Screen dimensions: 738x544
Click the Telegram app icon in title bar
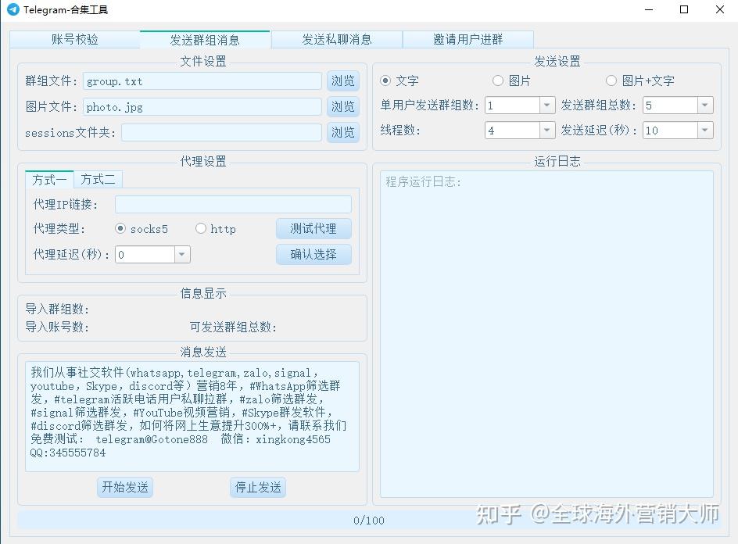click(13, 9)
